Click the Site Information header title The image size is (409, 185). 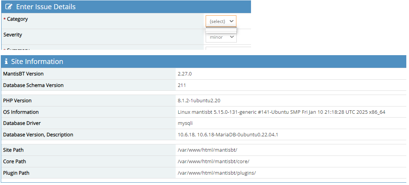click(37, 62)
